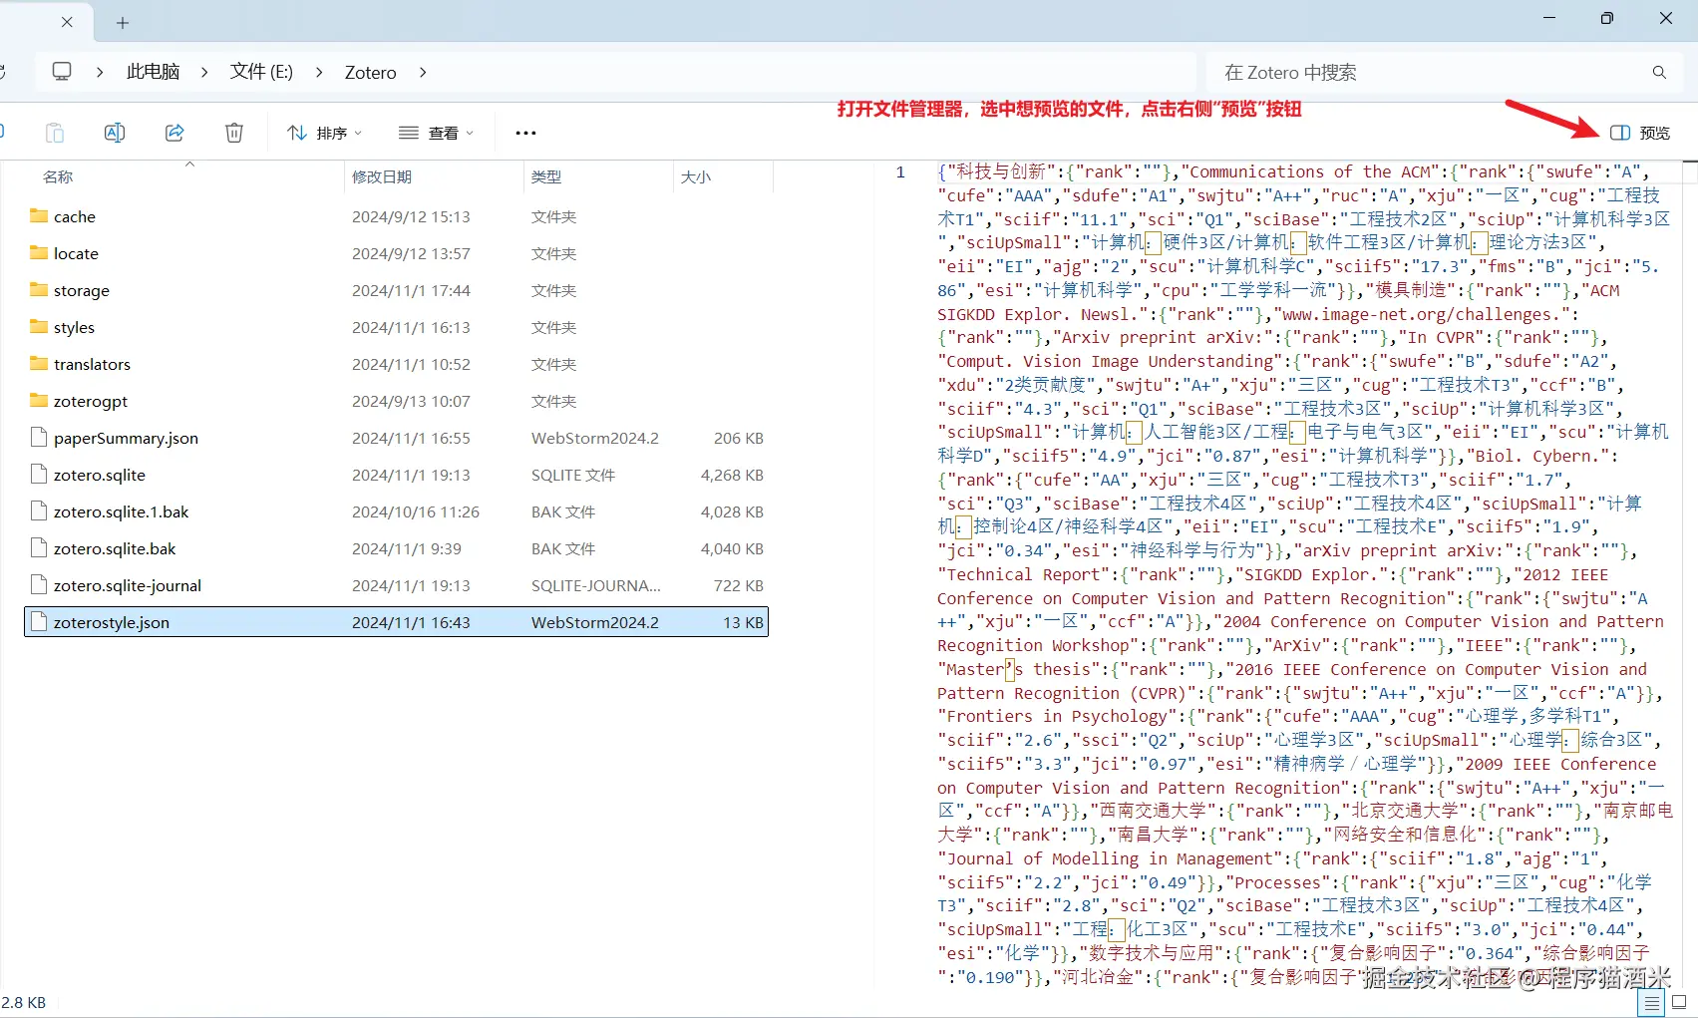Click line number 1 in preview pane

(x=900, y=171)
